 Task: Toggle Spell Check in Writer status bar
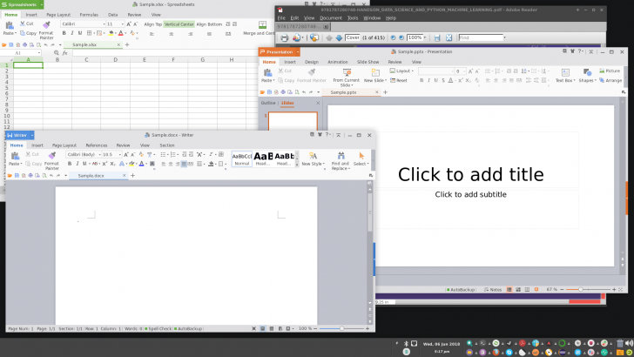point(158,328)
